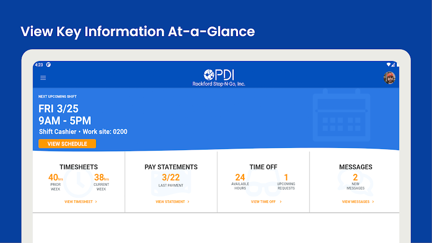Tap the chat bubbles icon in Messages card

pos(355,182)
